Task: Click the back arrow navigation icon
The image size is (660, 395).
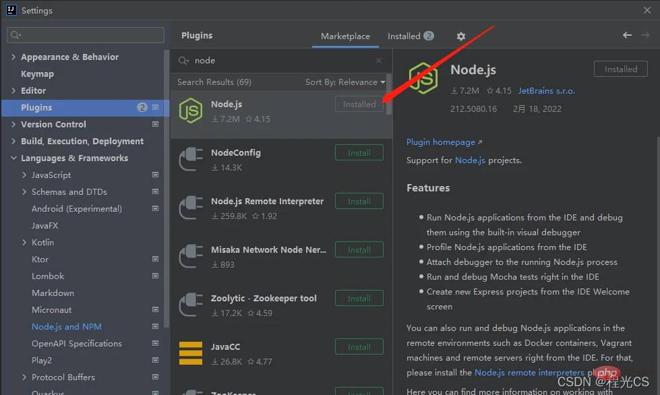Action: 627,35
